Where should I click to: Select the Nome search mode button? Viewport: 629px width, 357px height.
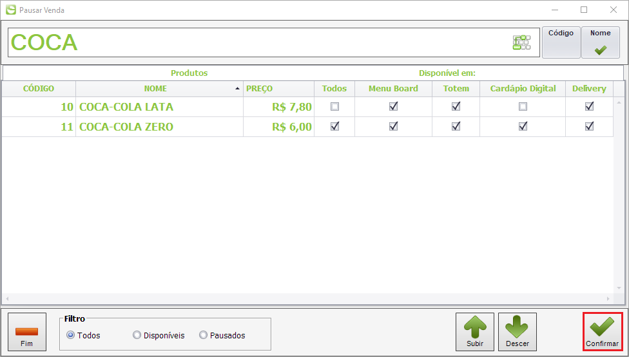(x=601, y=42)
